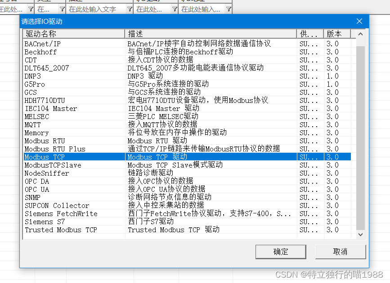Screen dimensions: 390x283
Task: Select the Modbus TCP driver
Action: tap(67, 157)
